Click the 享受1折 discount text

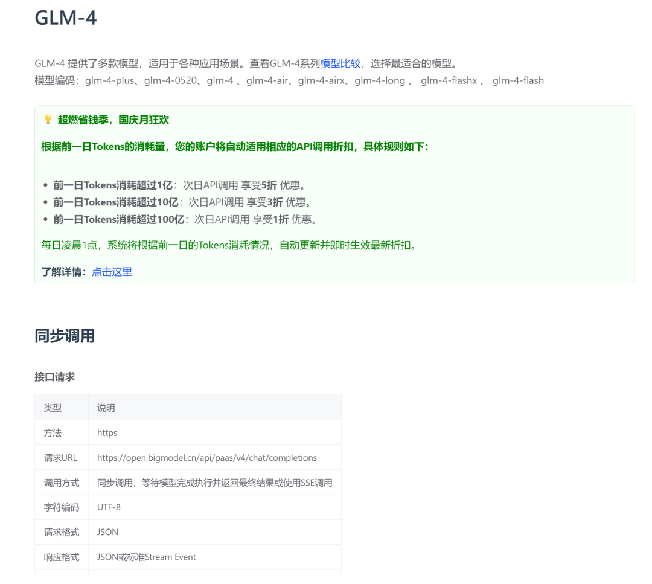point(270,220)
